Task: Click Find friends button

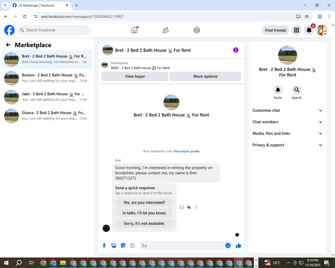Action: pos(275,30)
